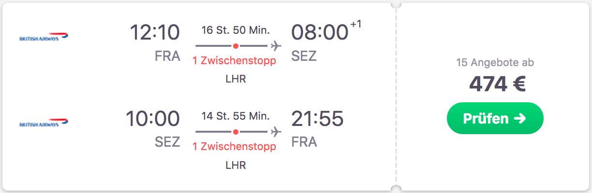Click the 14 St. 55 Min. duration
The height and width of the screenshot is (193, 592).
coord(236,116)
